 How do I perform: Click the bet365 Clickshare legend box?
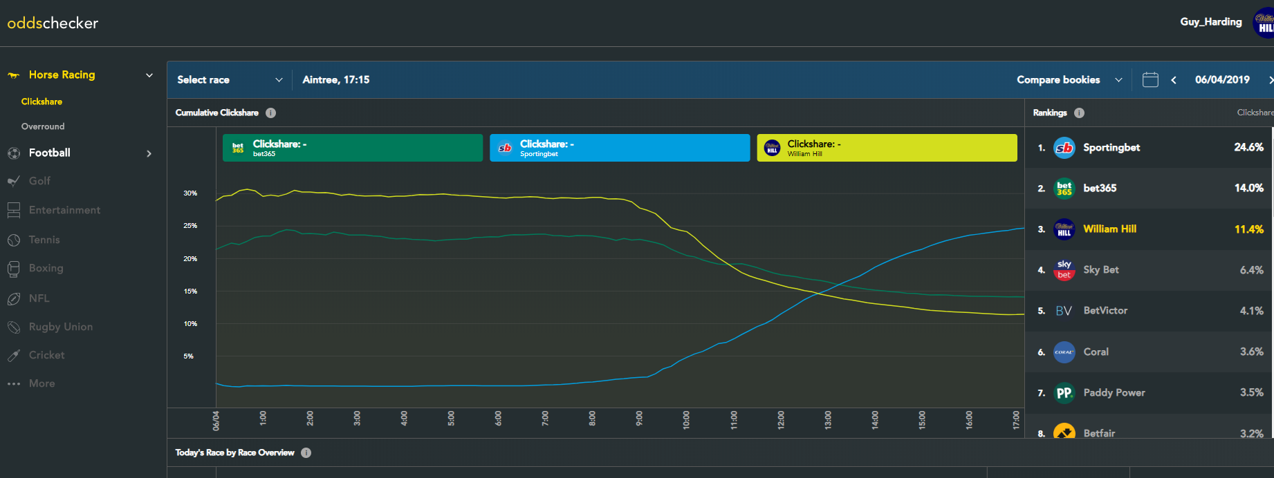(353, 148)
